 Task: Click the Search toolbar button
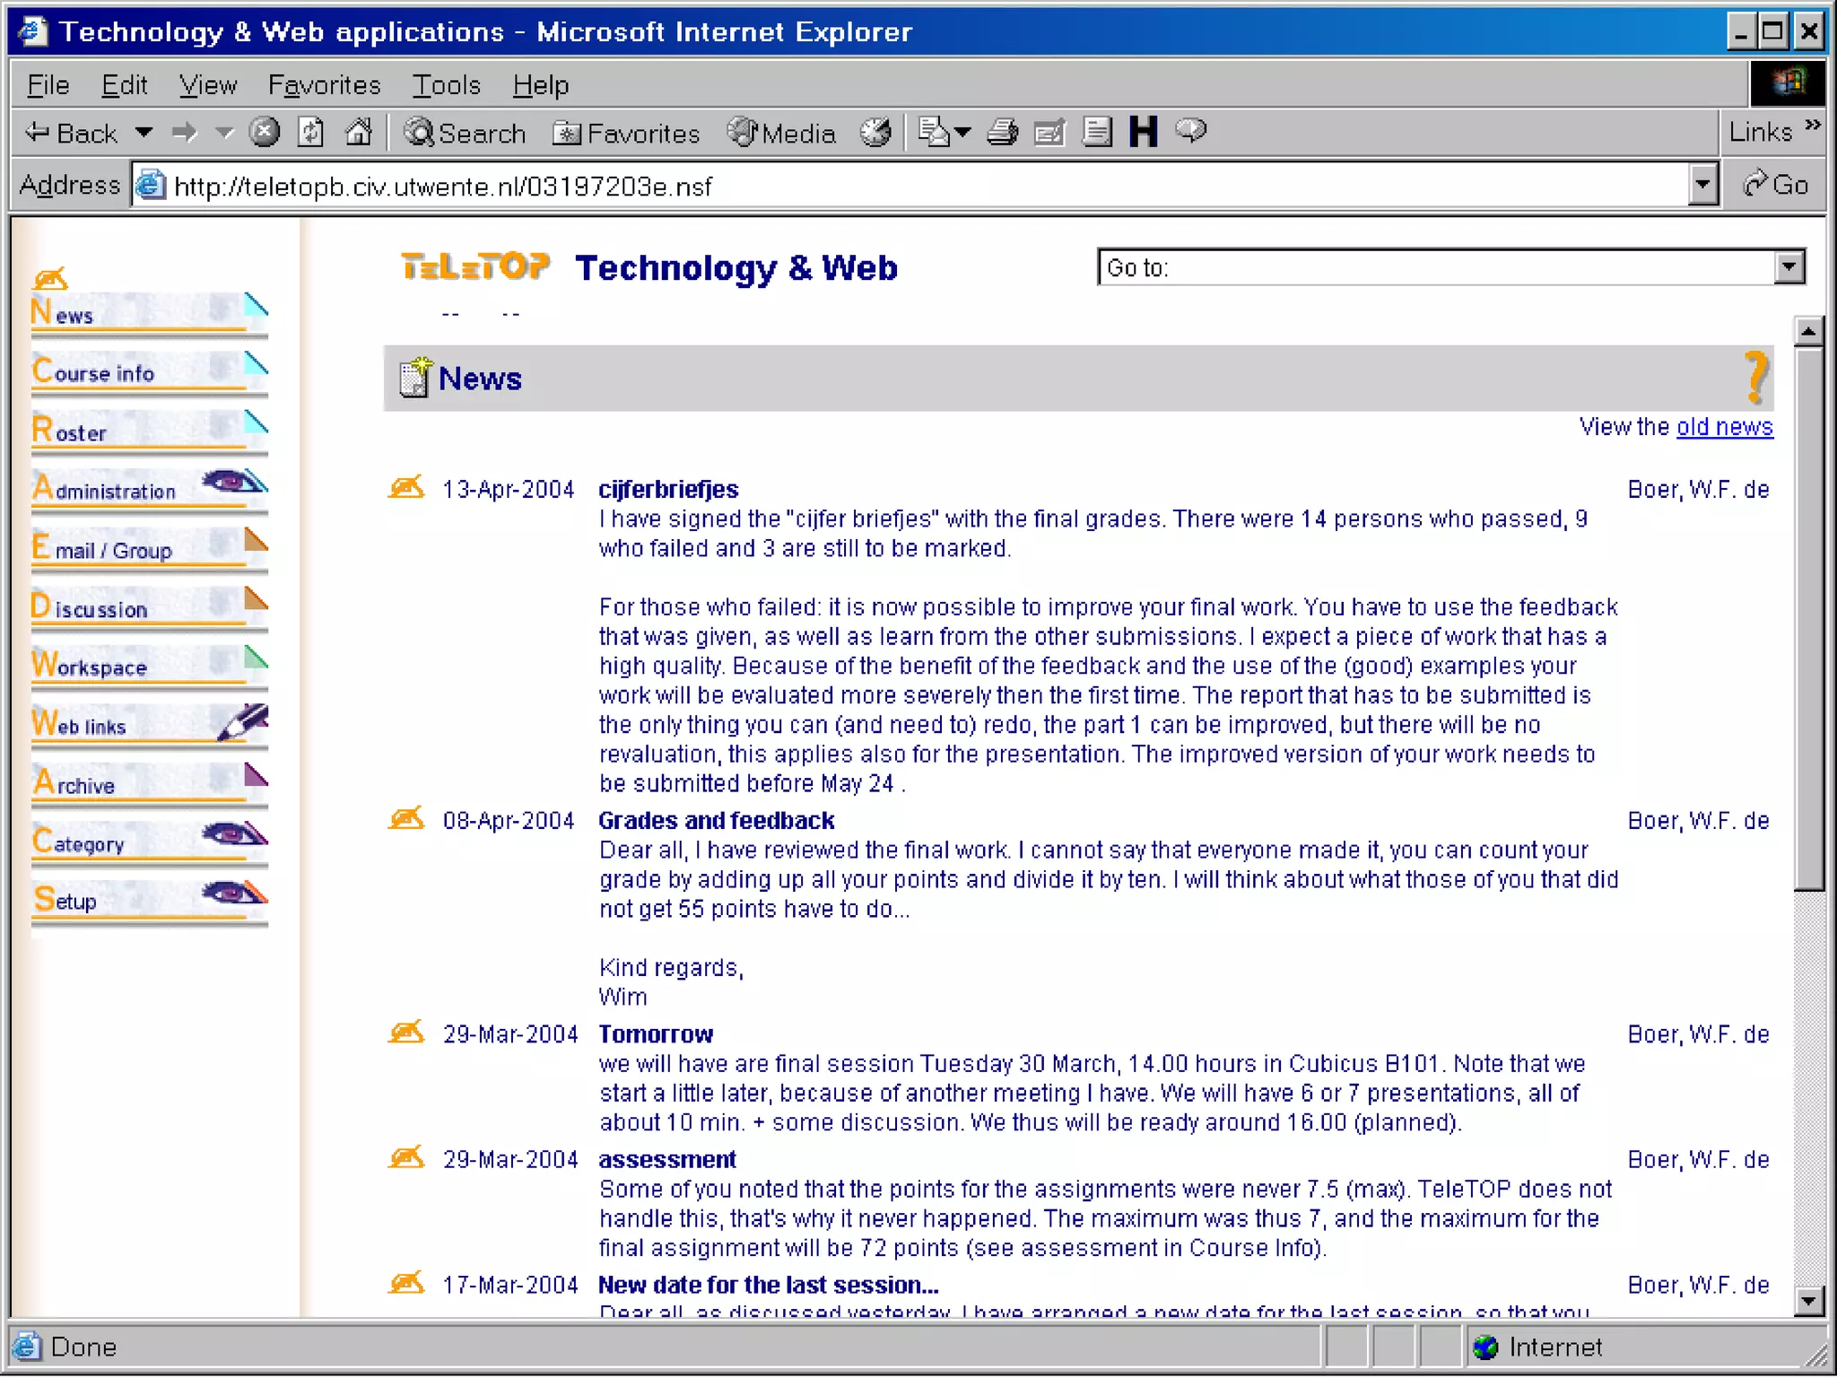pyautogui.click(x=465, y=133)
